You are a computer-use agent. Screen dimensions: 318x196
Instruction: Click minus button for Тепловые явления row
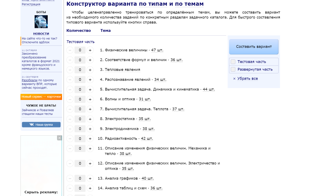(x=70, y=70)
